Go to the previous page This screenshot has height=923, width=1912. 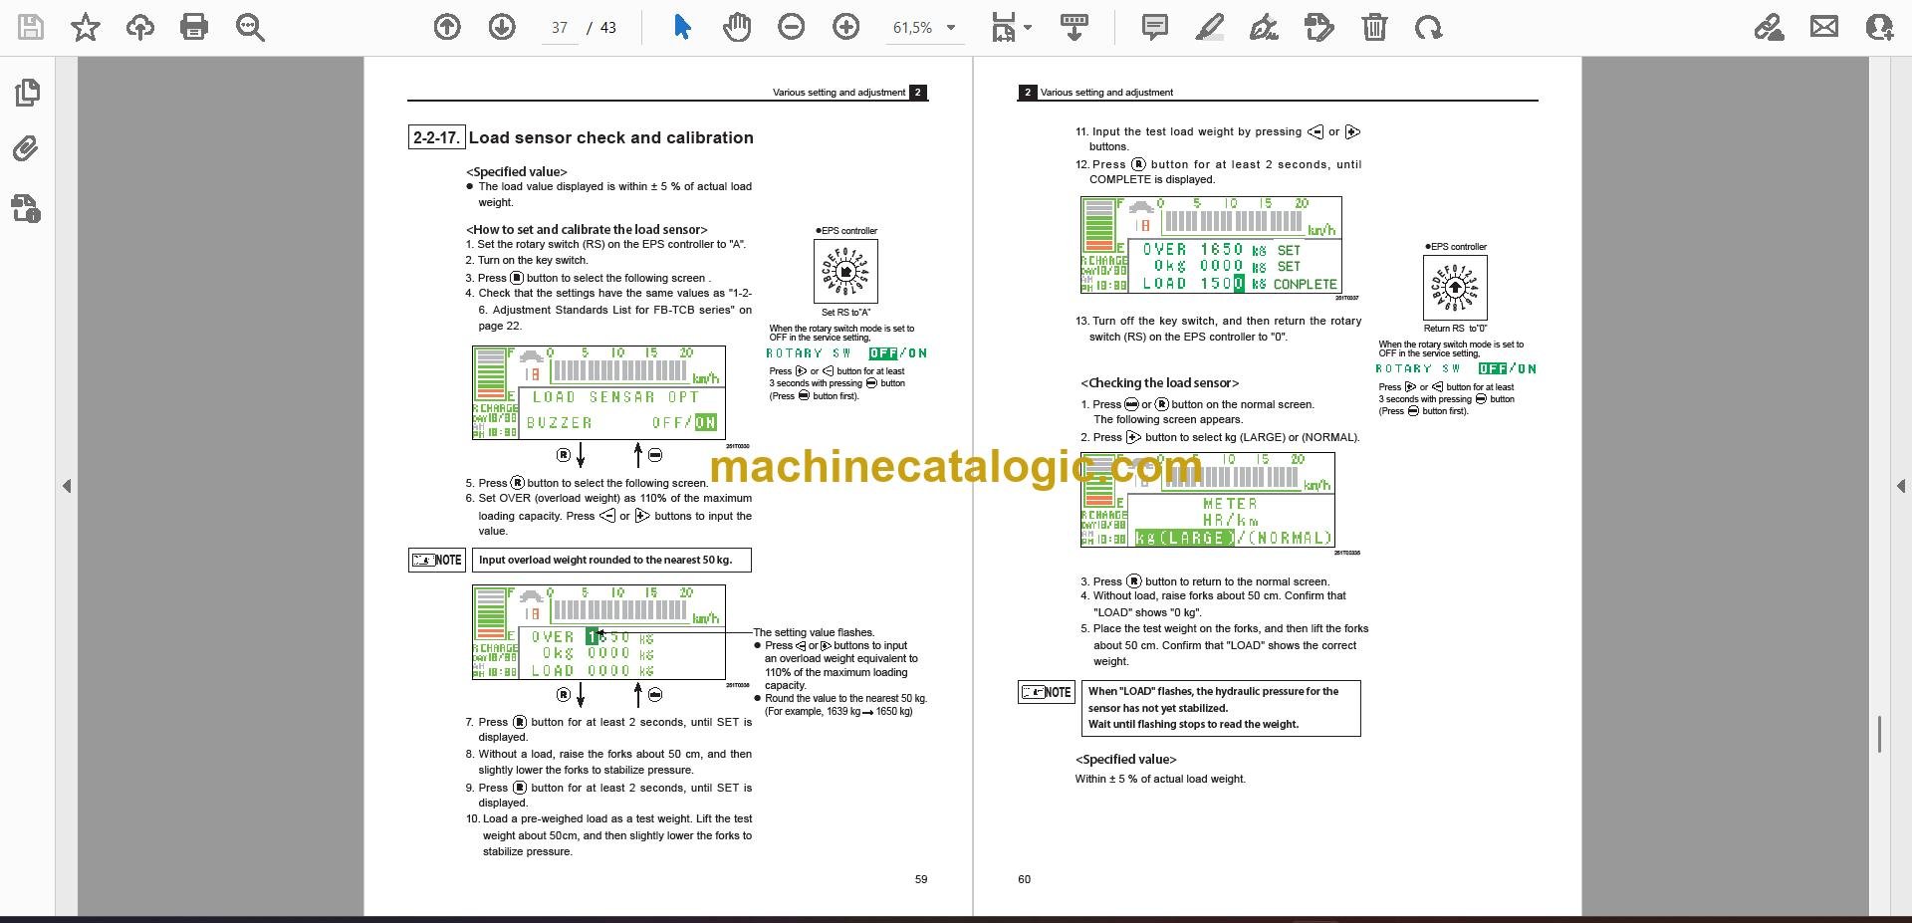(447, 27)
